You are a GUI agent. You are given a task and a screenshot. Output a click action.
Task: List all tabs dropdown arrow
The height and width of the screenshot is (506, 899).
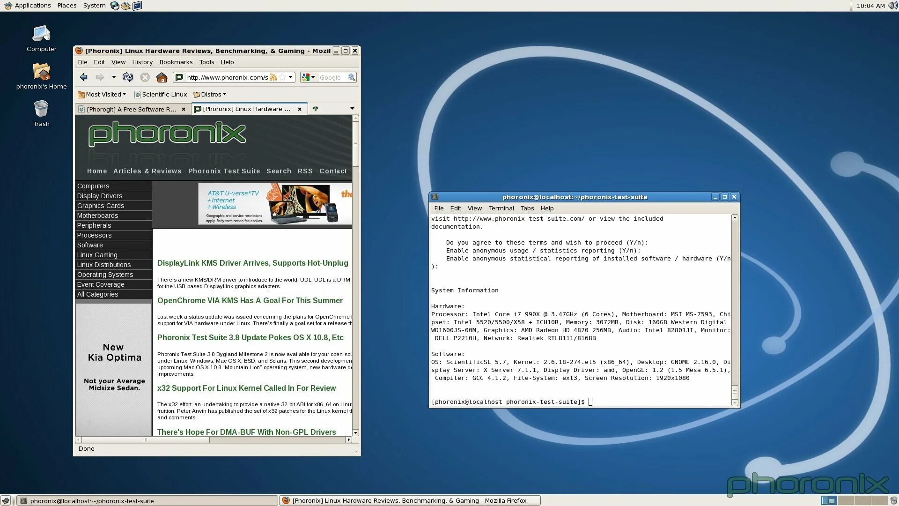coord(352,109)
